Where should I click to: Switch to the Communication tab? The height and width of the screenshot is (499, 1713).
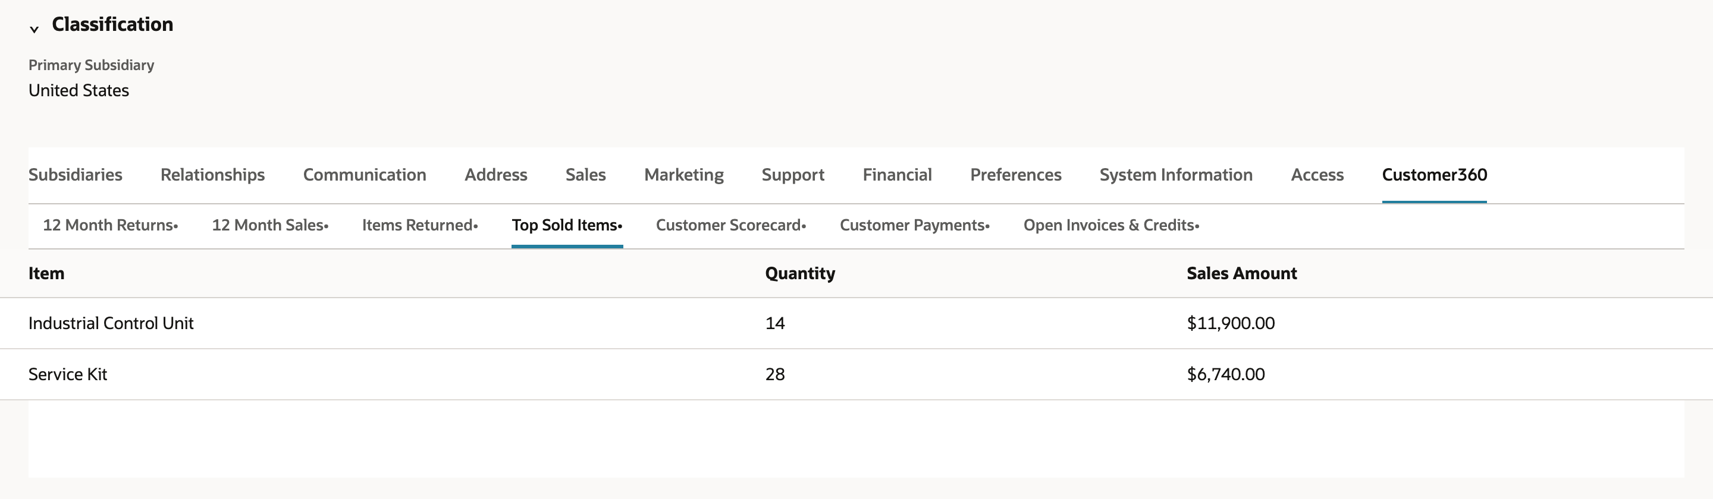click(x=365, y=175)
